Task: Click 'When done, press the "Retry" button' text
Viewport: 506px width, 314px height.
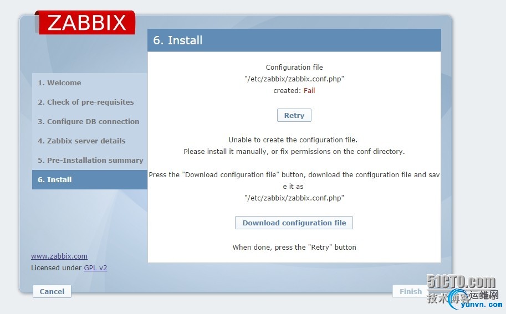Action: 294,247
